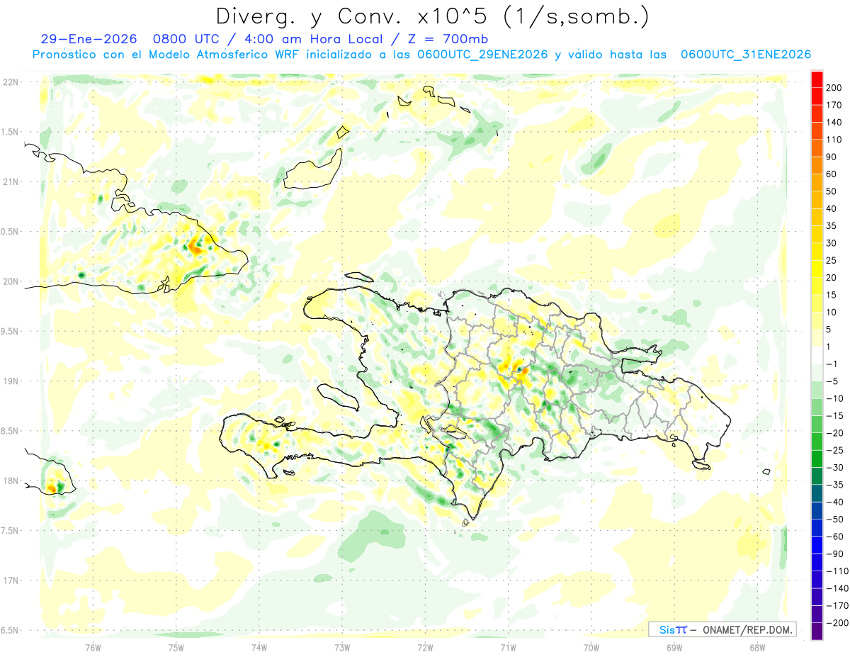Click the valid-until time '0600UTC_31ENE2026'
Viewport: 850px width, 657px height.
click(746, 55)
